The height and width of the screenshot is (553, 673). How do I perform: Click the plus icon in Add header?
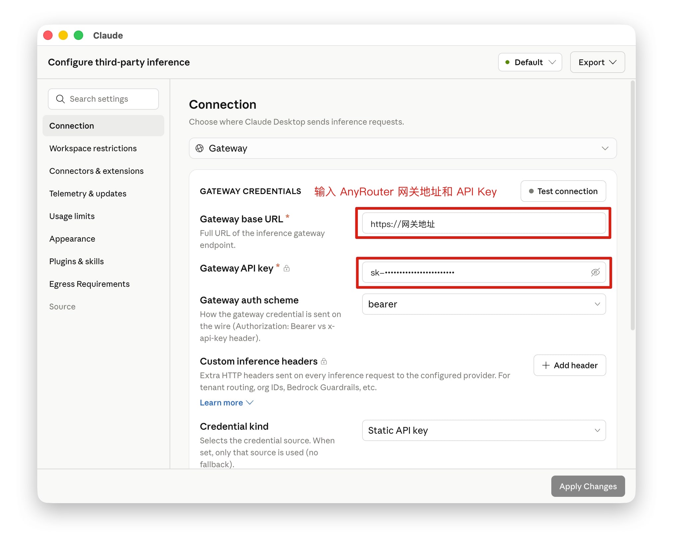point(546,365)
